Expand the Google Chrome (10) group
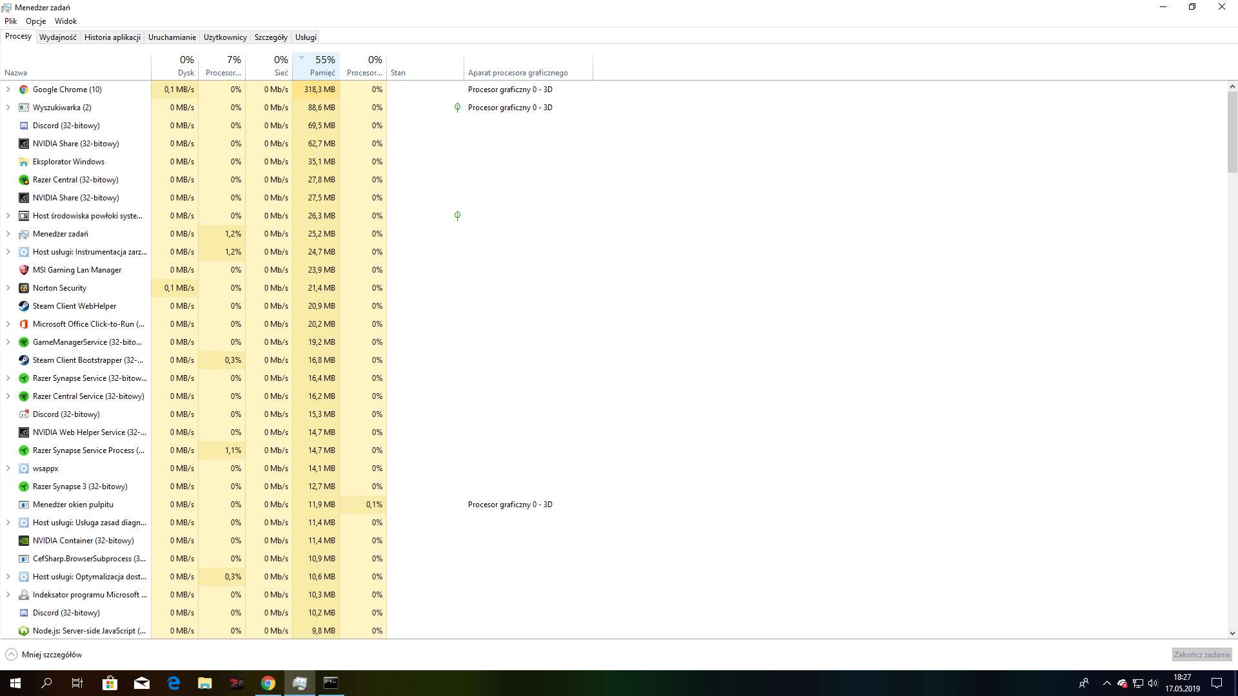 tap(8, 90)
